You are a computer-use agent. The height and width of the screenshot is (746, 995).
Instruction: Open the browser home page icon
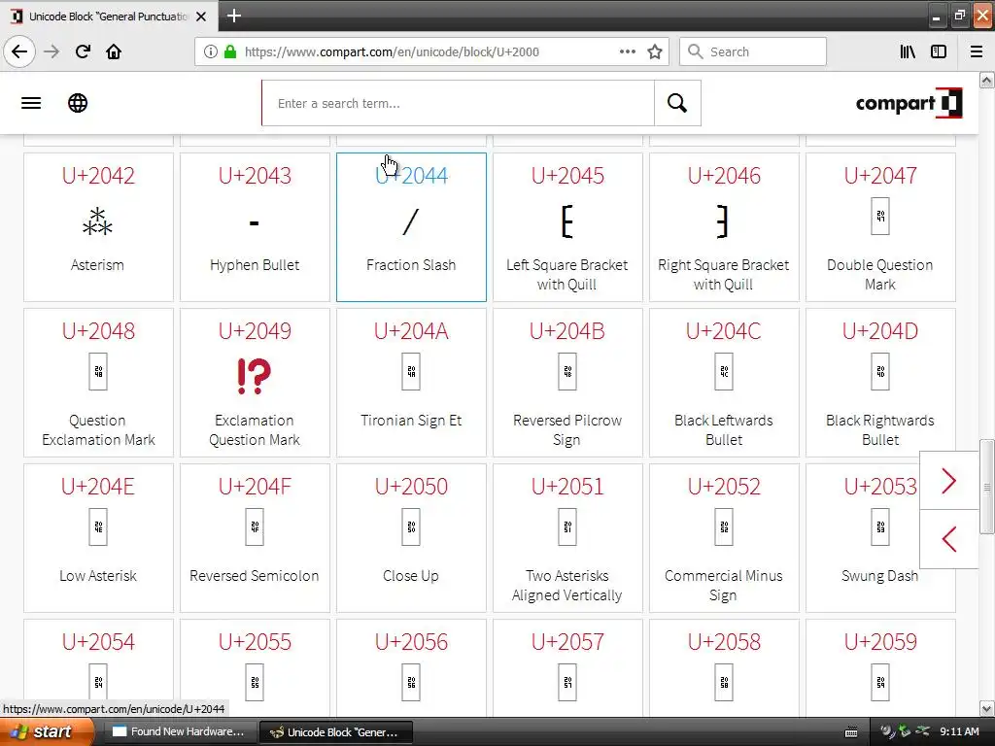(x=114, y=51)
